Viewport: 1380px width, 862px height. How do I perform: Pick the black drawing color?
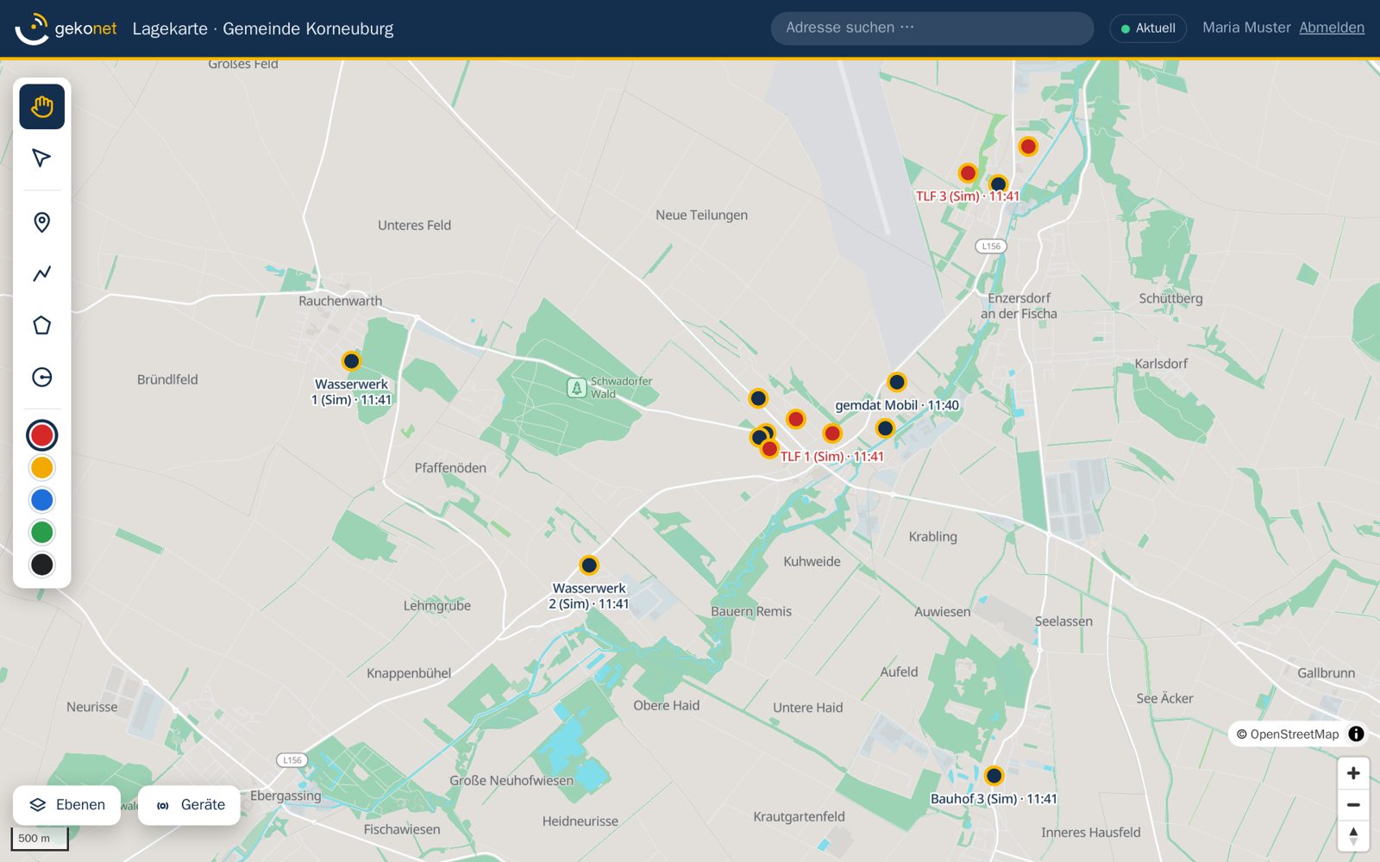(x=41, y=565)
